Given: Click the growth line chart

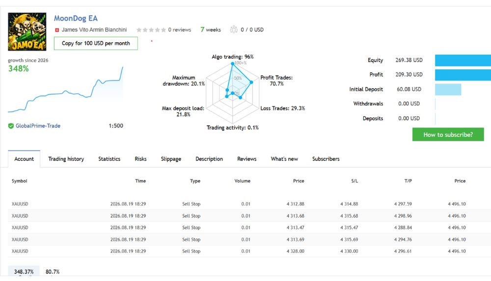Looking at the screenshot, I should (65, 89).
